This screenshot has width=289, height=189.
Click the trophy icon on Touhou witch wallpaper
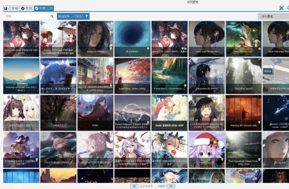click(37, 159)
